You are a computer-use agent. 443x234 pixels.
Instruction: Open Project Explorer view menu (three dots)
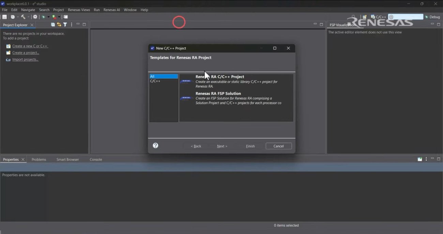pyautogui.click(x=72, y=24)
